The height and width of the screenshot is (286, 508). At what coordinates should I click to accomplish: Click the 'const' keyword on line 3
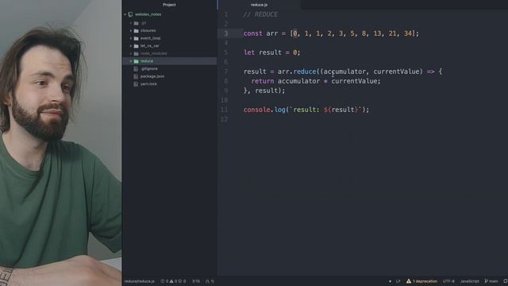click(x=252, y=33)
